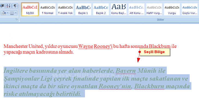Image resolution: width=199 pixels, height=103 pixels.
Task: Apply the Normal style
Action: pos(48,9)
